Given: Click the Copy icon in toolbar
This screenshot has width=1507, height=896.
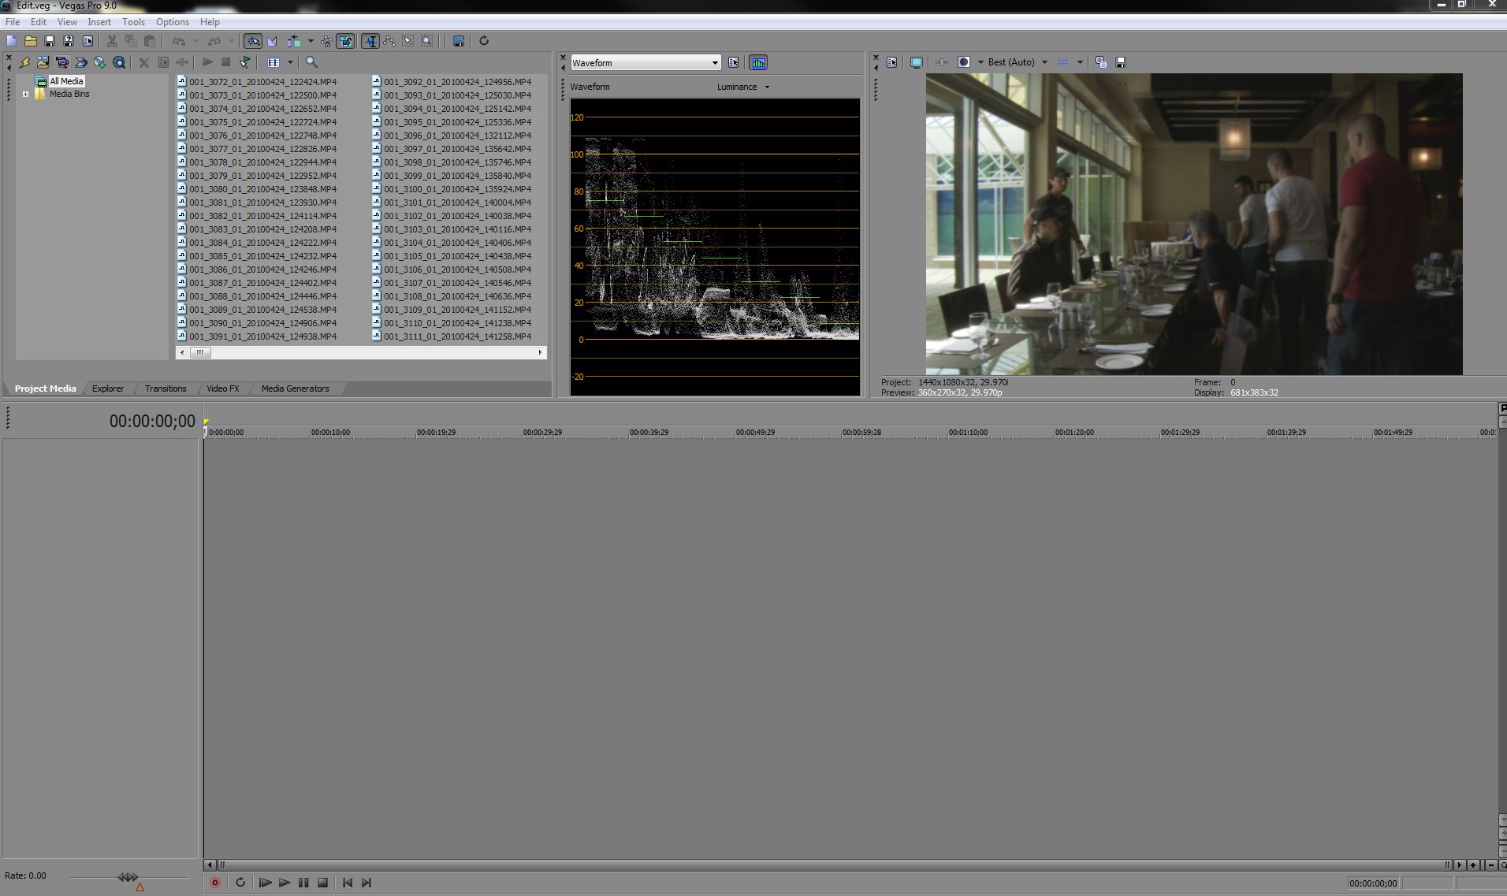Looking at the screenshot, I should pos(131,41).
